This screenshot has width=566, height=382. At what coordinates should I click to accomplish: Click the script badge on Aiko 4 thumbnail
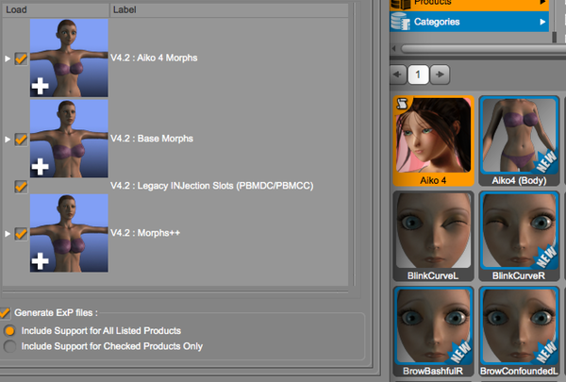pyautogui.click(x=402, y=104)
